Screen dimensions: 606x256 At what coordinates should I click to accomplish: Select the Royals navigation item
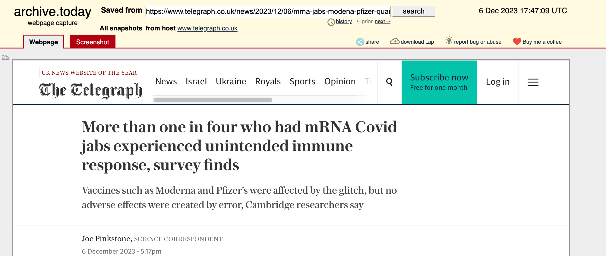[268, 81]
